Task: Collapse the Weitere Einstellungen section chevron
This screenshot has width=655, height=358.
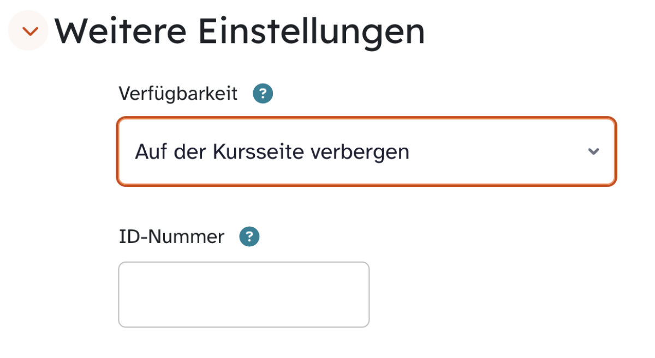Action: [30, 31]
